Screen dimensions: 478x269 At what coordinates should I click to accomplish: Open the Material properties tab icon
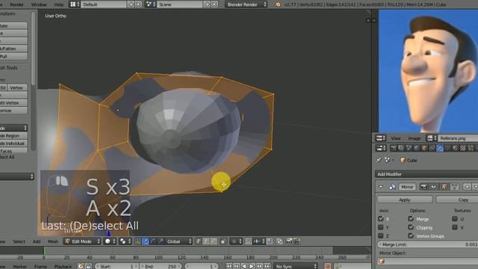pos(455,148)
